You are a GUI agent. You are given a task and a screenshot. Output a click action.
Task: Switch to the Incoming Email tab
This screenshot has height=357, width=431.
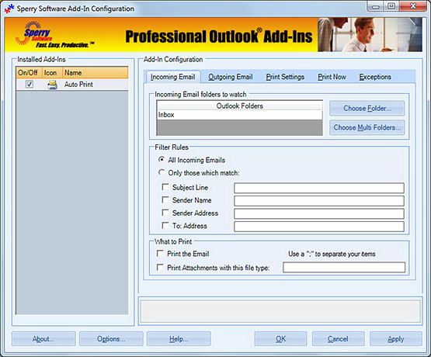pos(173,77)
